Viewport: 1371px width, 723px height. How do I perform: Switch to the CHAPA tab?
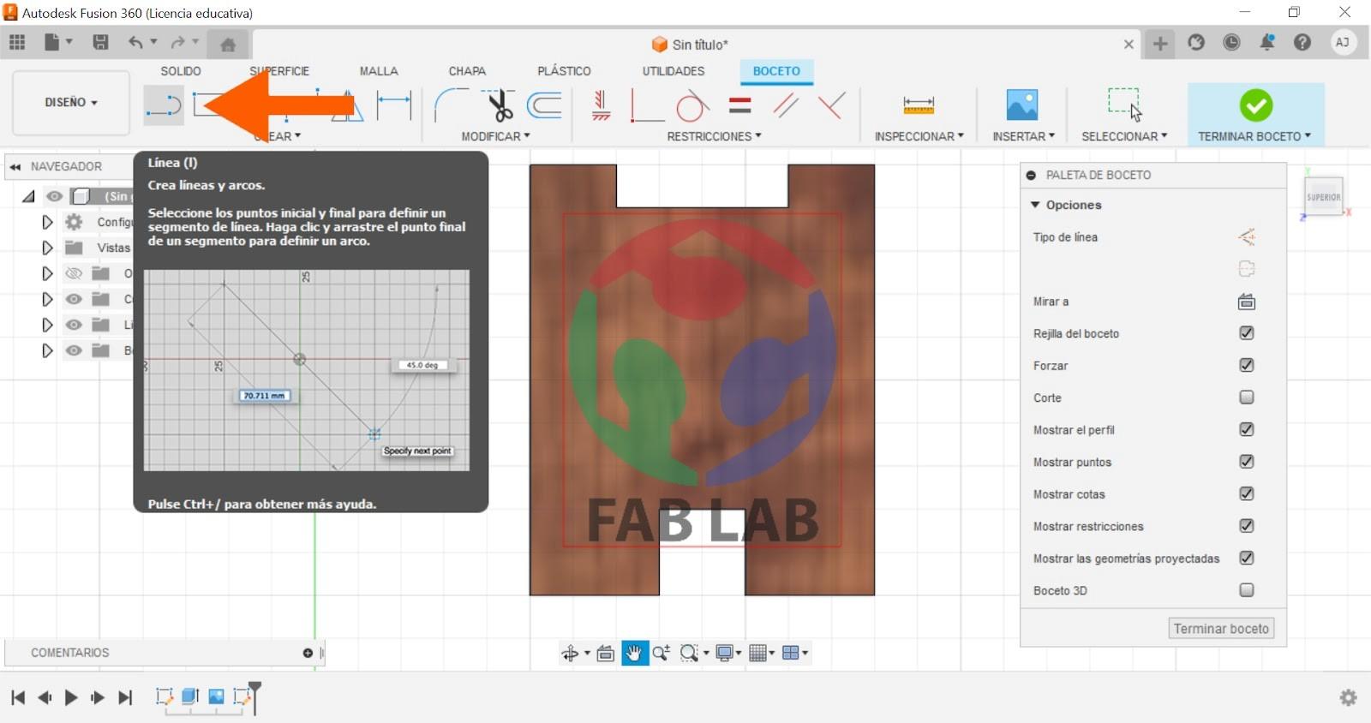point(467,71)
